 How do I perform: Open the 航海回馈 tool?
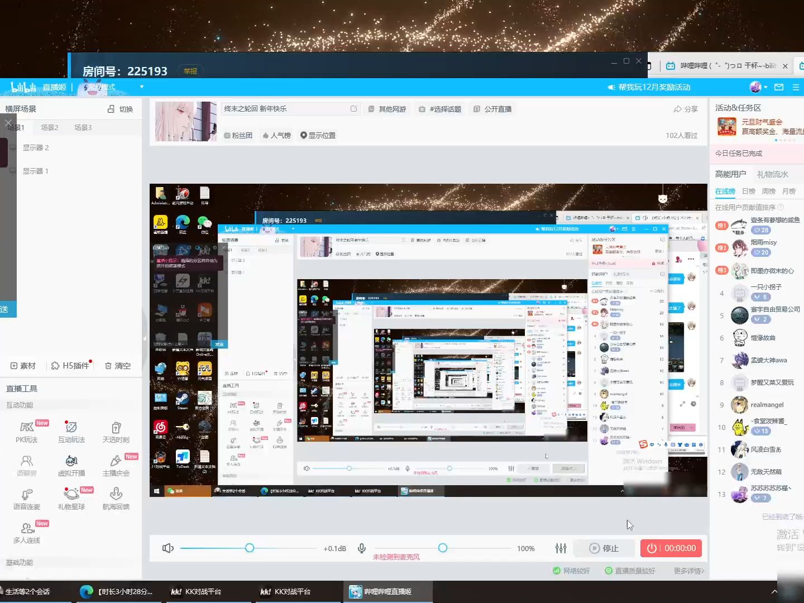tap(116, 499)
